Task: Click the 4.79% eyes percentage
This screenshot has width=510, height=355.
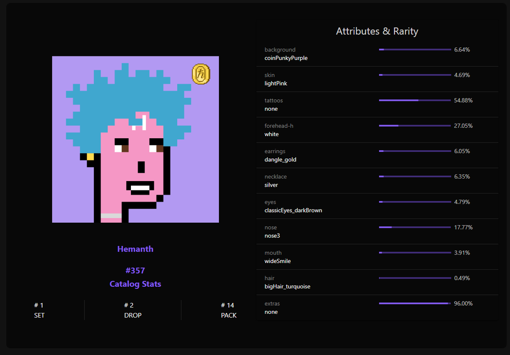Action: 462,202
